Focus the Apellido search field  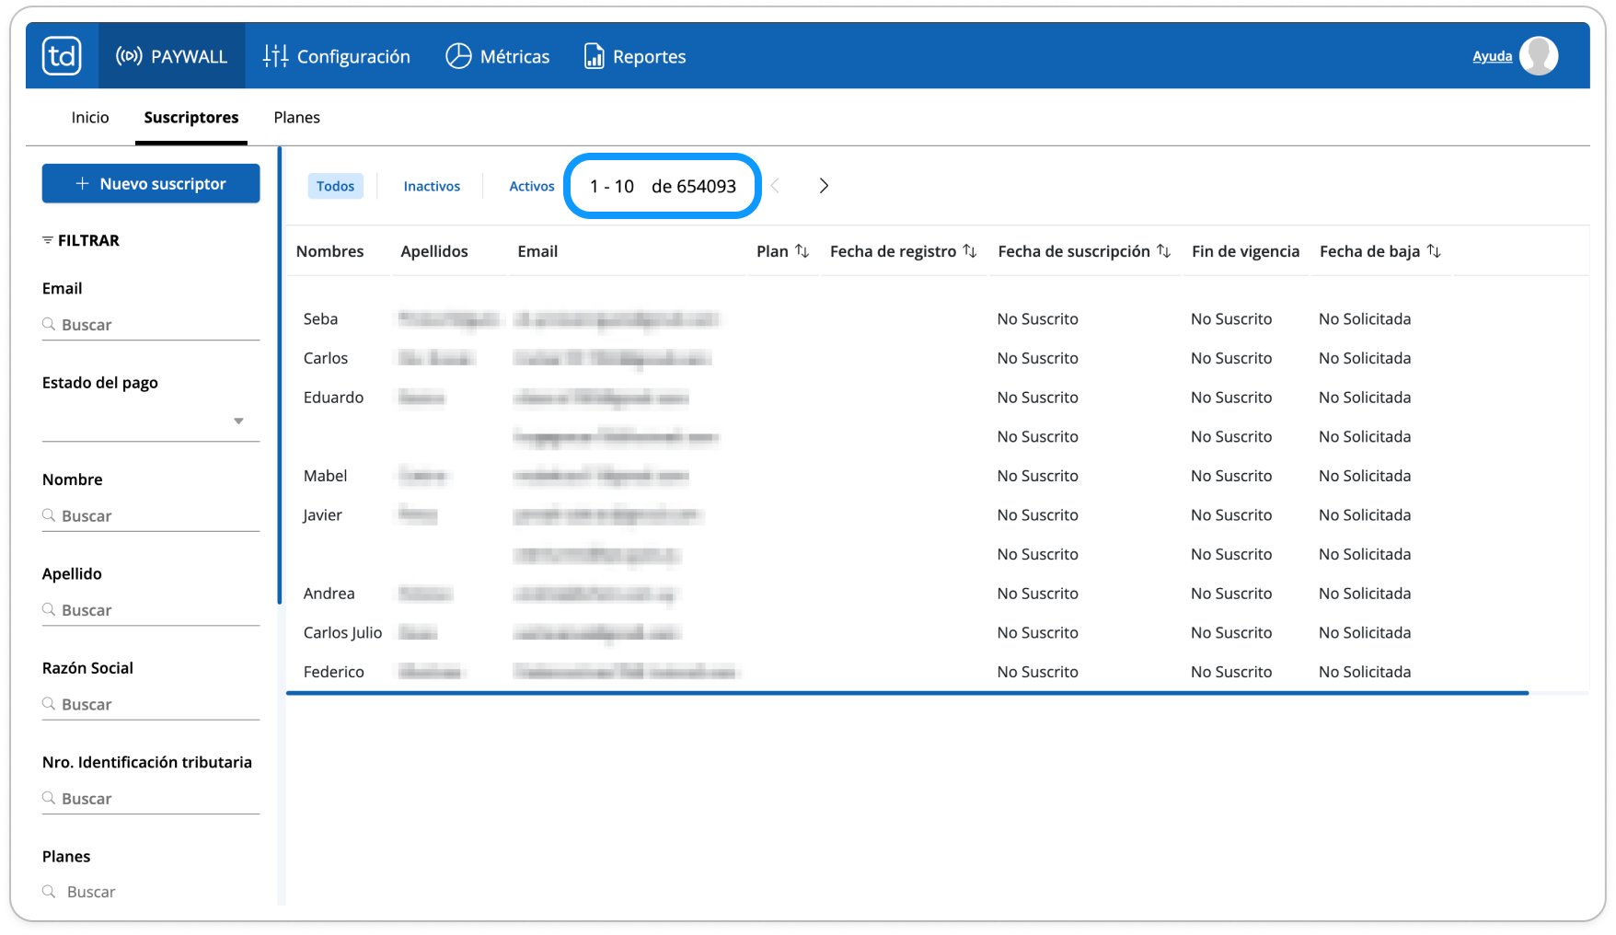pyautogui.click(x=151, y=610)
